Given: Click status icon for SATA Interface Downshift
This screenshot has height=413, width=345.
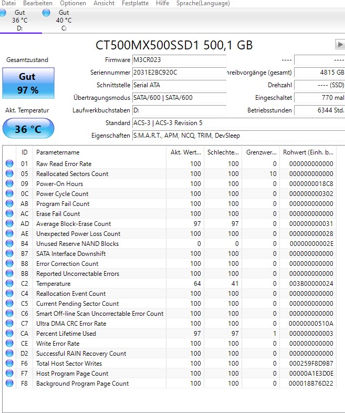Looking at the screenshot, I should pyautogui.click(x=9, y=254).
